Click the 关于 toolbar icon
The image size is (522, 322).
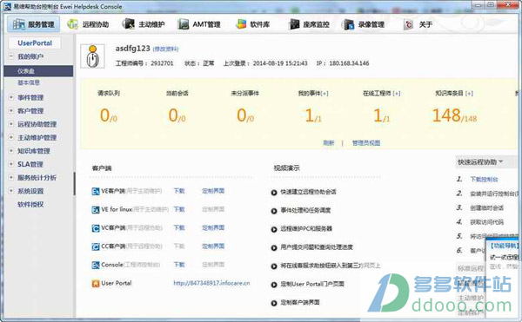pyautogui.click(x=409, y=24)
